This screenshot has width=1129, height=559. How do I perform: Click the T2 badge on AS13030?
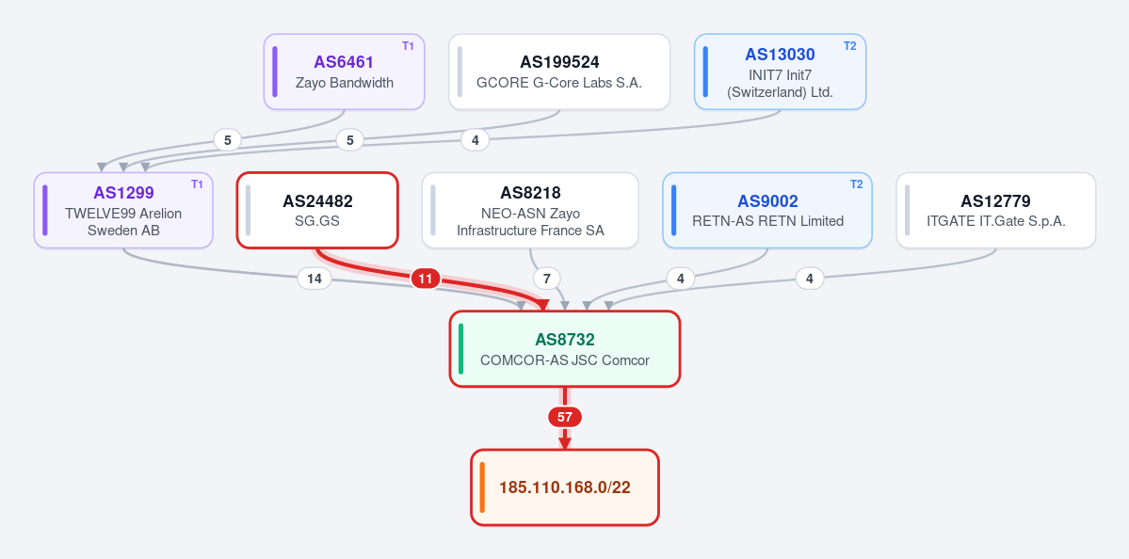(x=849, y=46)
